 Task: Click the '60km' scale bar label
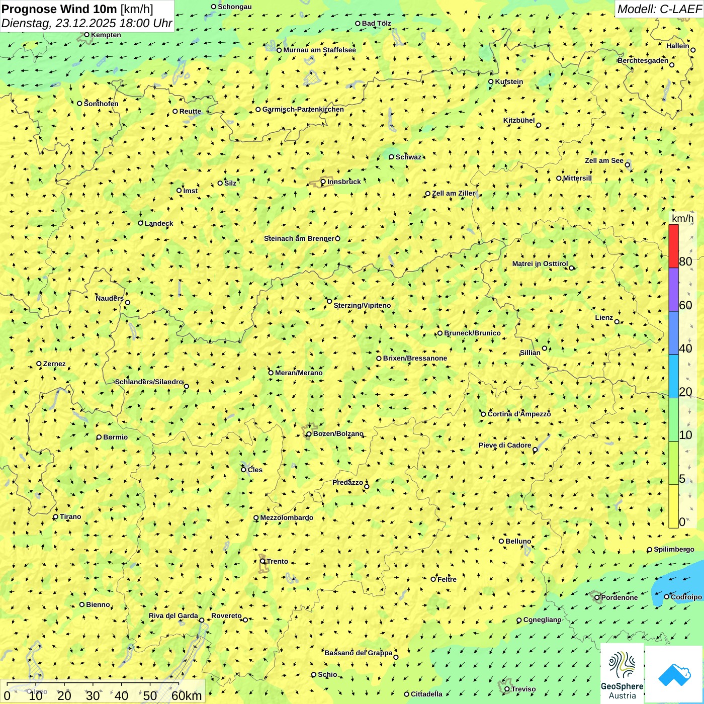click(187, 695)
